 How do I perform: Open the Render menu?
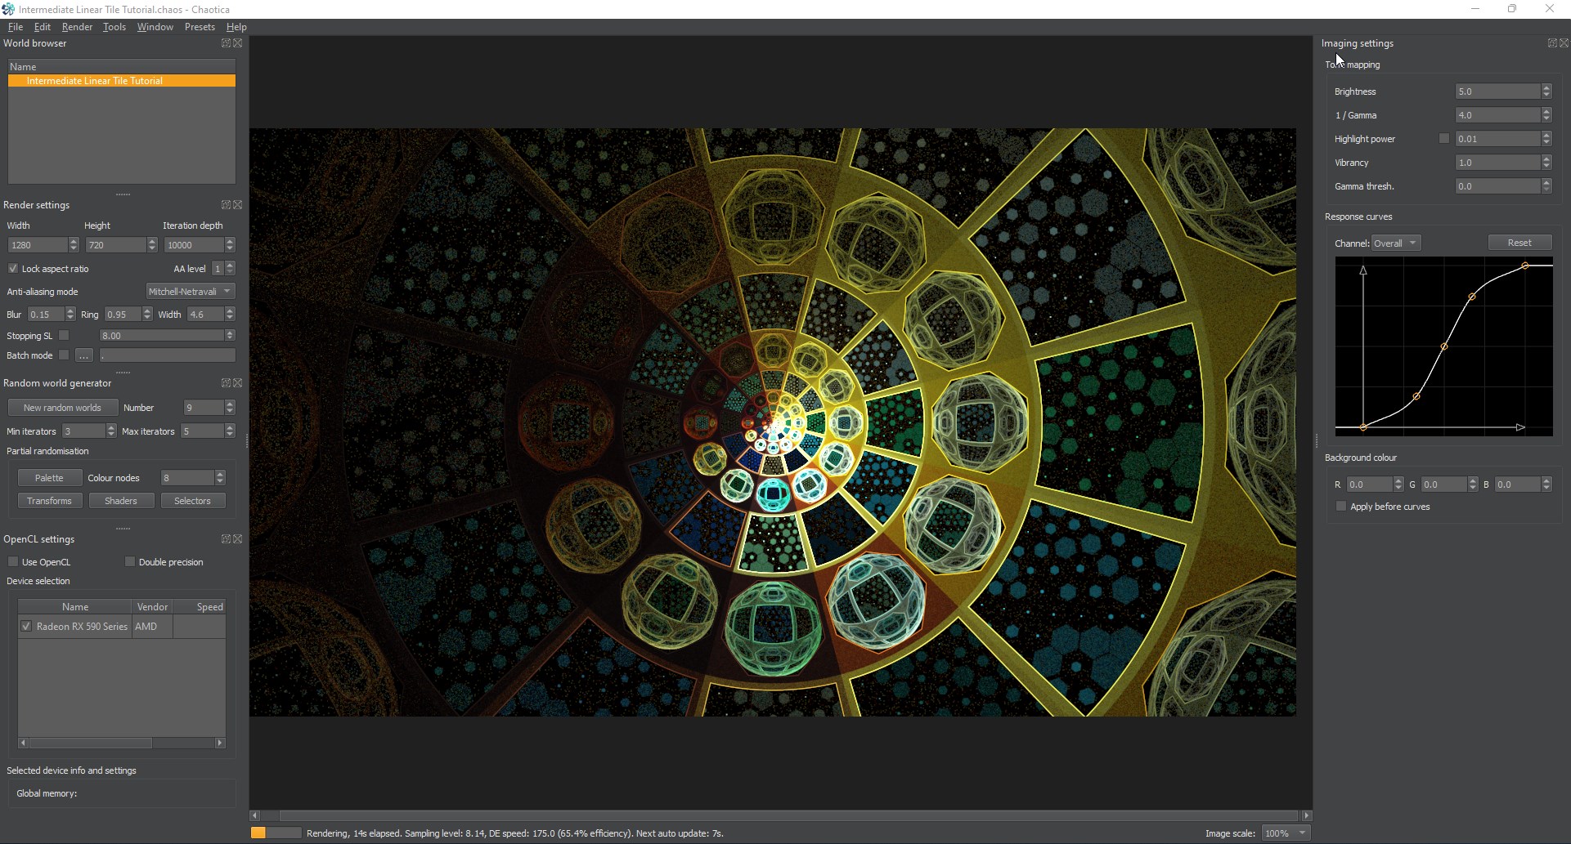(78, 27)
